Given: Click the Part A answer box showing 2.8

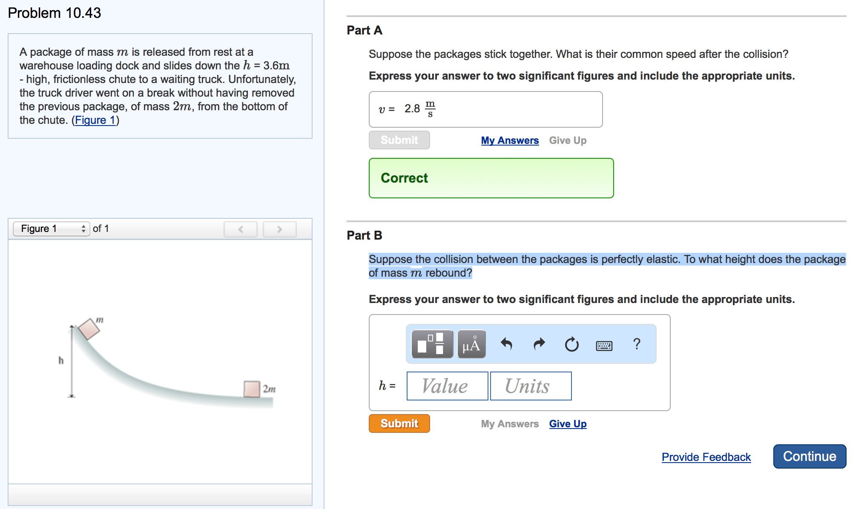Looking at the screenshot, I should [485, 109].
